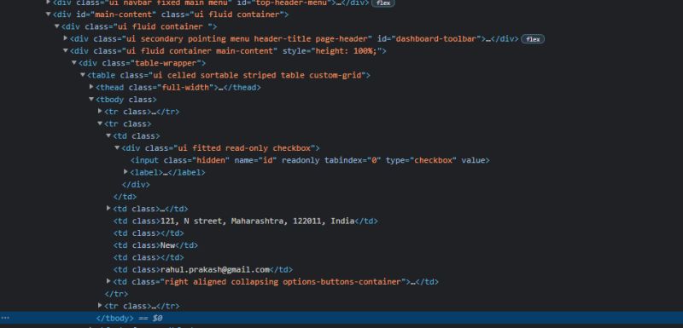Expand the dashboard-toolbar div node

(66, 38)
